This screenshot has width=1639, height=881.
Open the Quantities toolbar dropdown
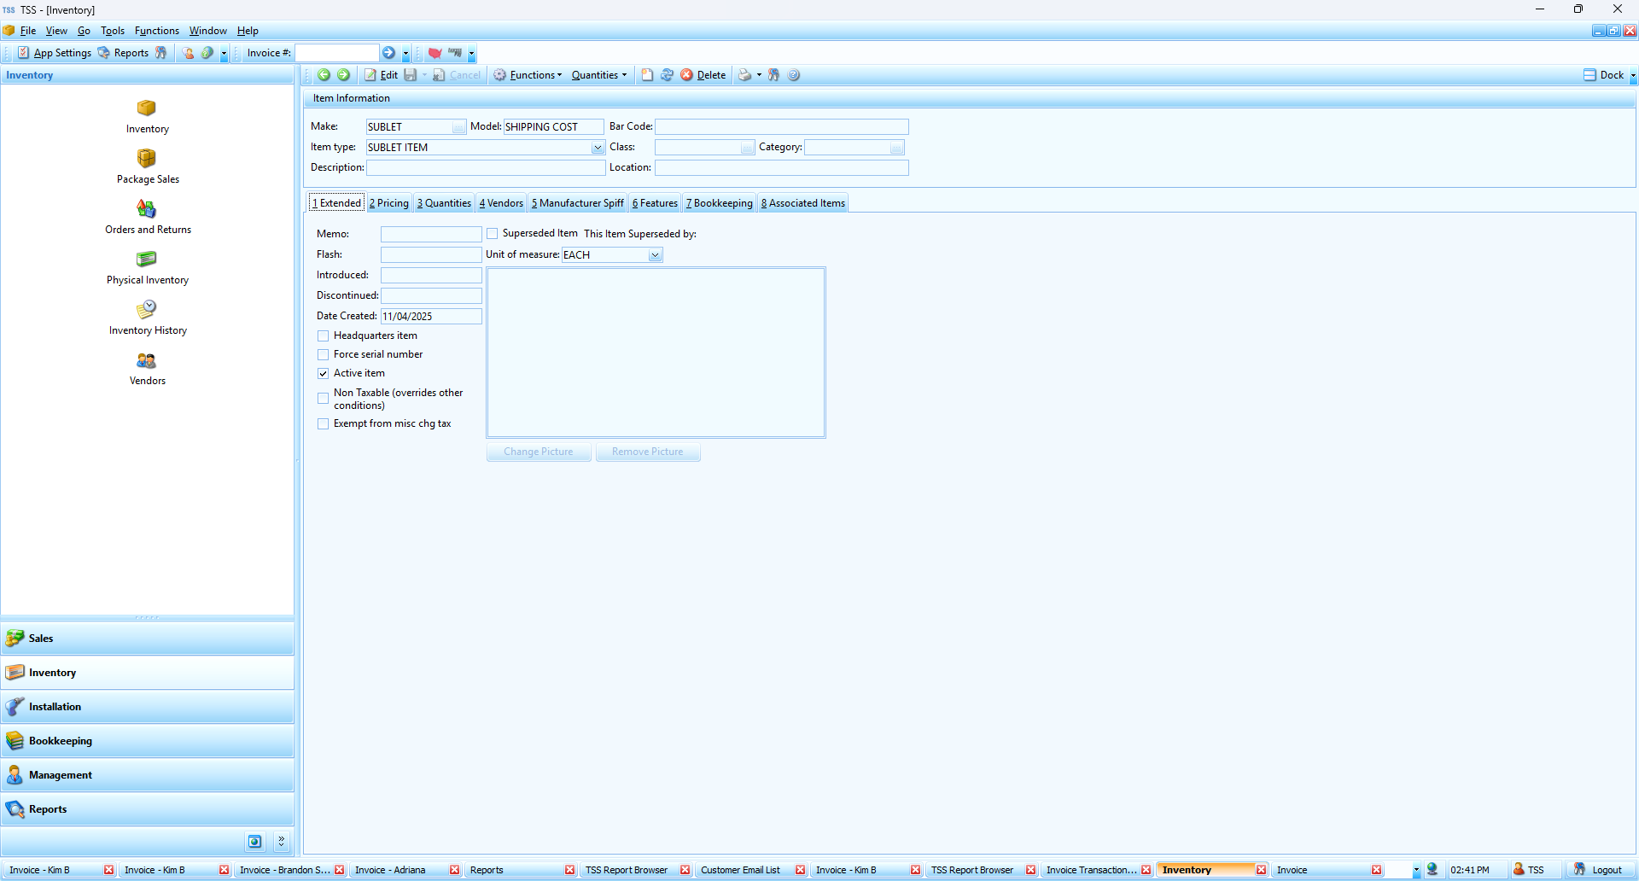click(598, 75)
